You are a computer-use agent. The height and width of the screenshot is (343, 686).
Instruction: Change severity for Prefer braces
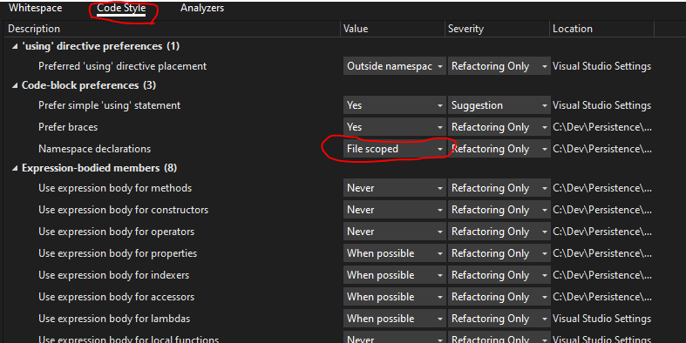point(499,127)
